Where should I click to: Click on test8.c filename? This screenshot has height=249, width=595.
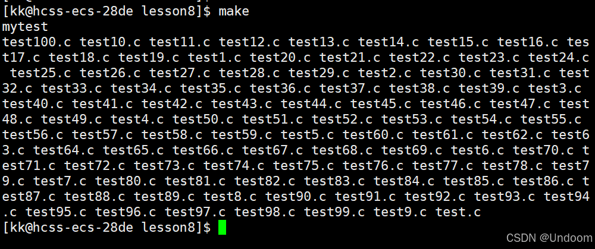230,197
